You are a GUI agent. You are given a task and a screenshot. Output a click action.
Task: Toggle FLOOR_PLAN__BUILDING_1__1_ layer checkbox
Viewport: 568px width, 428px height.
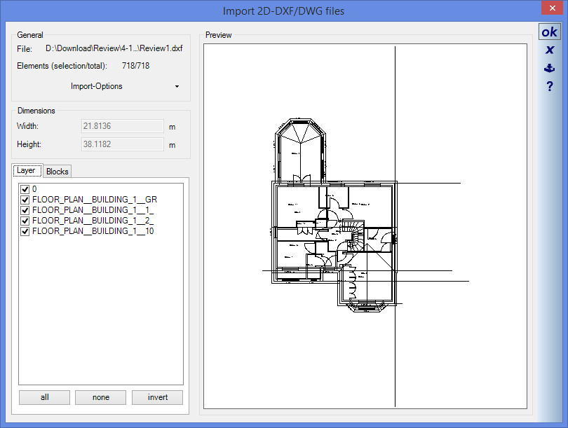tap(25, 210)
